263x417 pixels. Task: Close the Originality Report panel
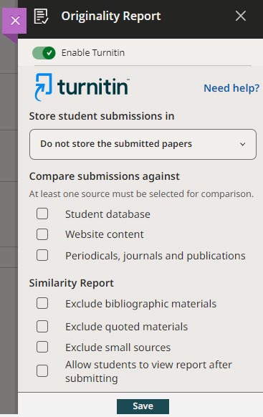point(241,16)
